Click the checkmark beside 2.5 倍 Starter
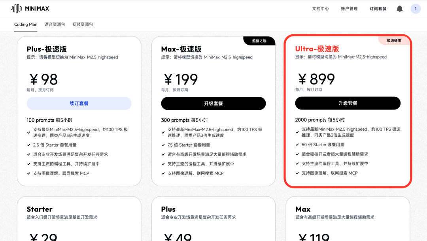Image resolution: width=427 pixels, height=241 pixels. pyautogui.click(x=28, y=145)
